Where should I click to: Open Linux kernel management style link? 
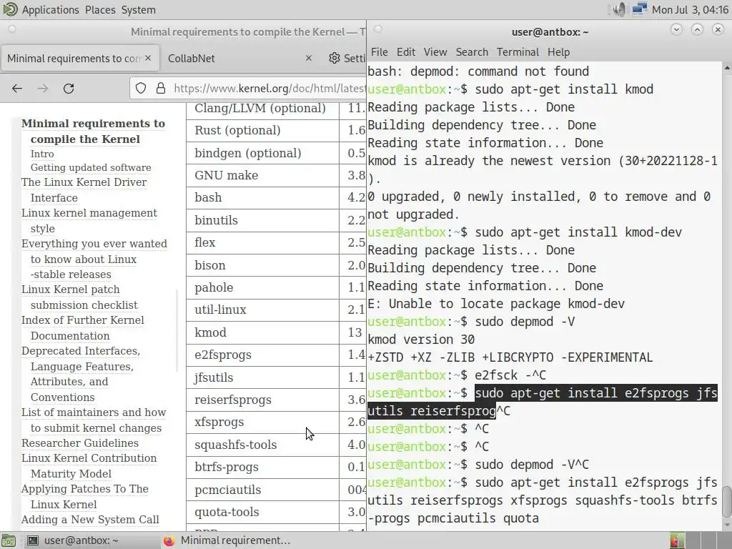click(x=89, y=221)
